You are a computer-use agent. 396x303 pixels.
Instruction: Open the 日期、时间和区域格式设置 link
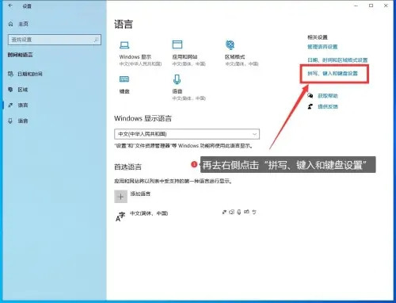tap(337, 60)
